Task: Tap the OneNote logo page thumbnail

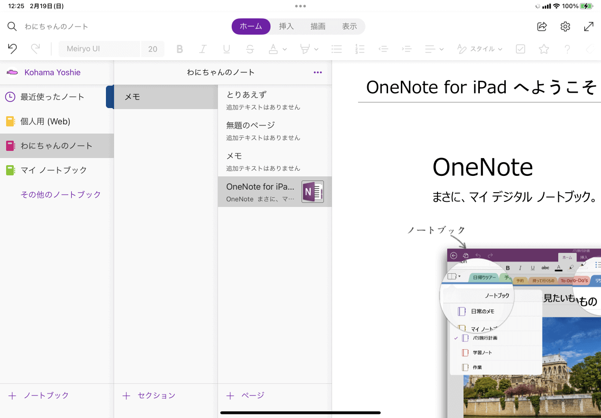Action: 313,192
